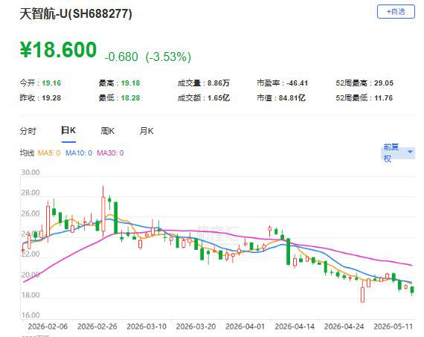Image resolution: width=424 pixels, height=337 pixels.
Task: Click the 市盈率 value -46.41
Action: click(x=298, y=83)
